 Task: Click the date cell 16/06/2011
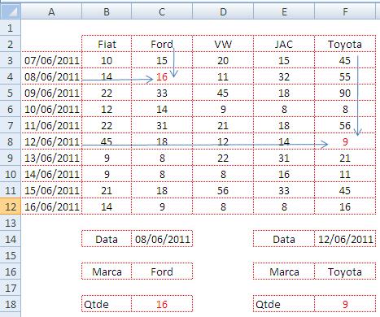click(x=51, y=206)
